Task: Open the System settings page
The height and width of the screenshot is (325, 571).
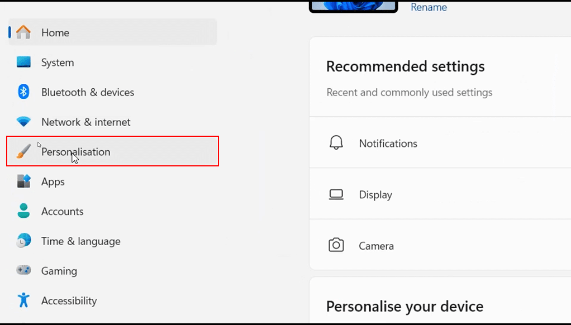Action: [58, 62]
